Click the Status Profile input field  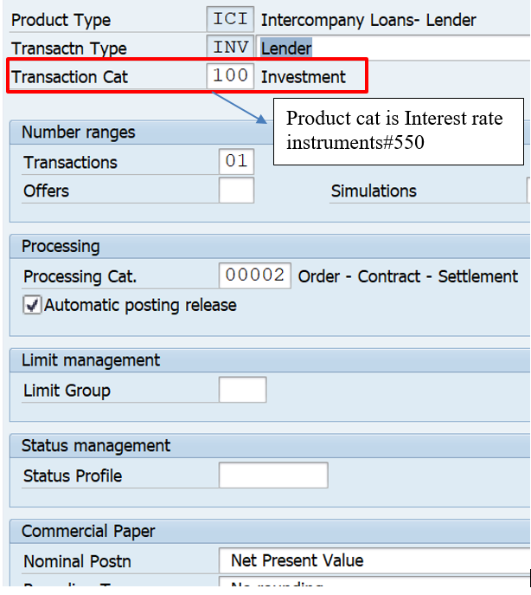pos(272,475)
